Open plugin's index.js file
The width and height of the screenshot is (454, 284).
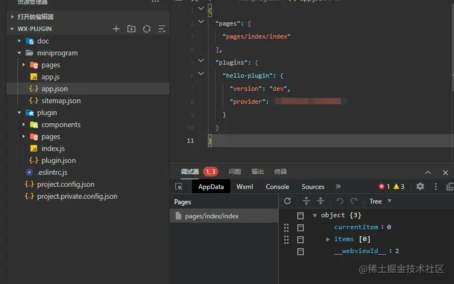(53, 148)
